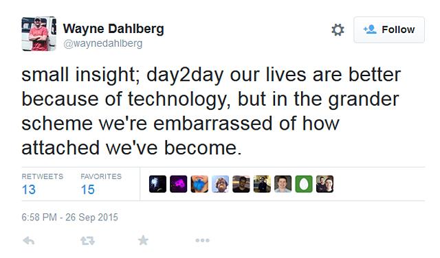Click the tweet text body

211,111
